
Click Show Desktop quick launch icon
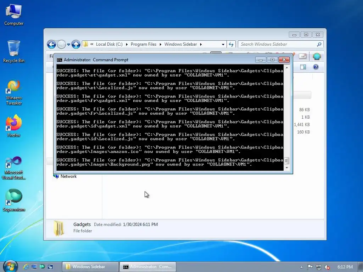34,267
